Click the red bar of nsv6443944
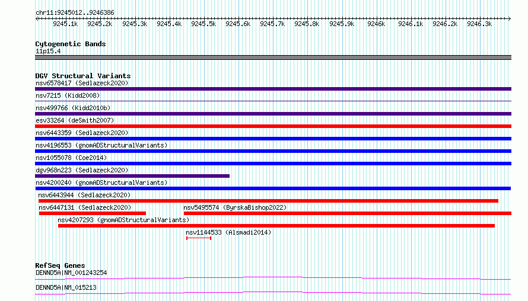 click(268, 201)
